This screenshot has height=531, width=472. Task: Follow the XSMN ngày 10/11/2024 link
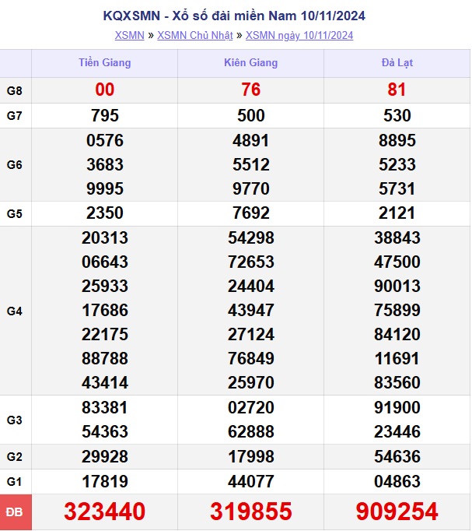[299, 35]
